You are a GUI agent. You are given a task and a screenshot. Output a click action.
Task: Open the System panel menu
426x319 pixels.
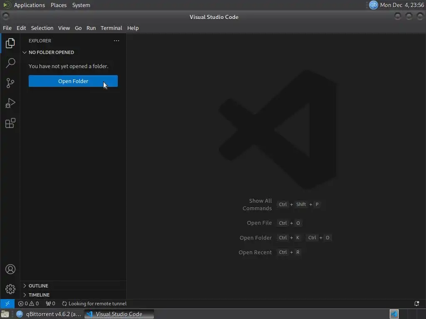(81, 5)
